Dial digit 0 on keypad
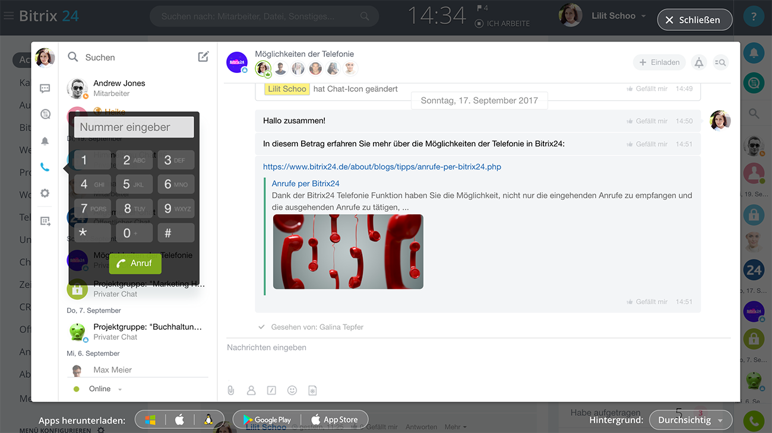Screen dimensions: 772x433 point(134,233)
